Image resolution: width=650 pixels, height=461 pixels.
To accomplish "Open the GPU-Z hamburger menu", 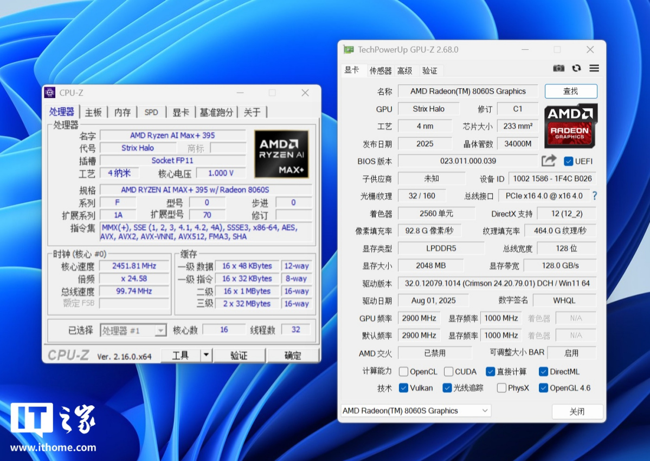I will [x=594, y=68].
